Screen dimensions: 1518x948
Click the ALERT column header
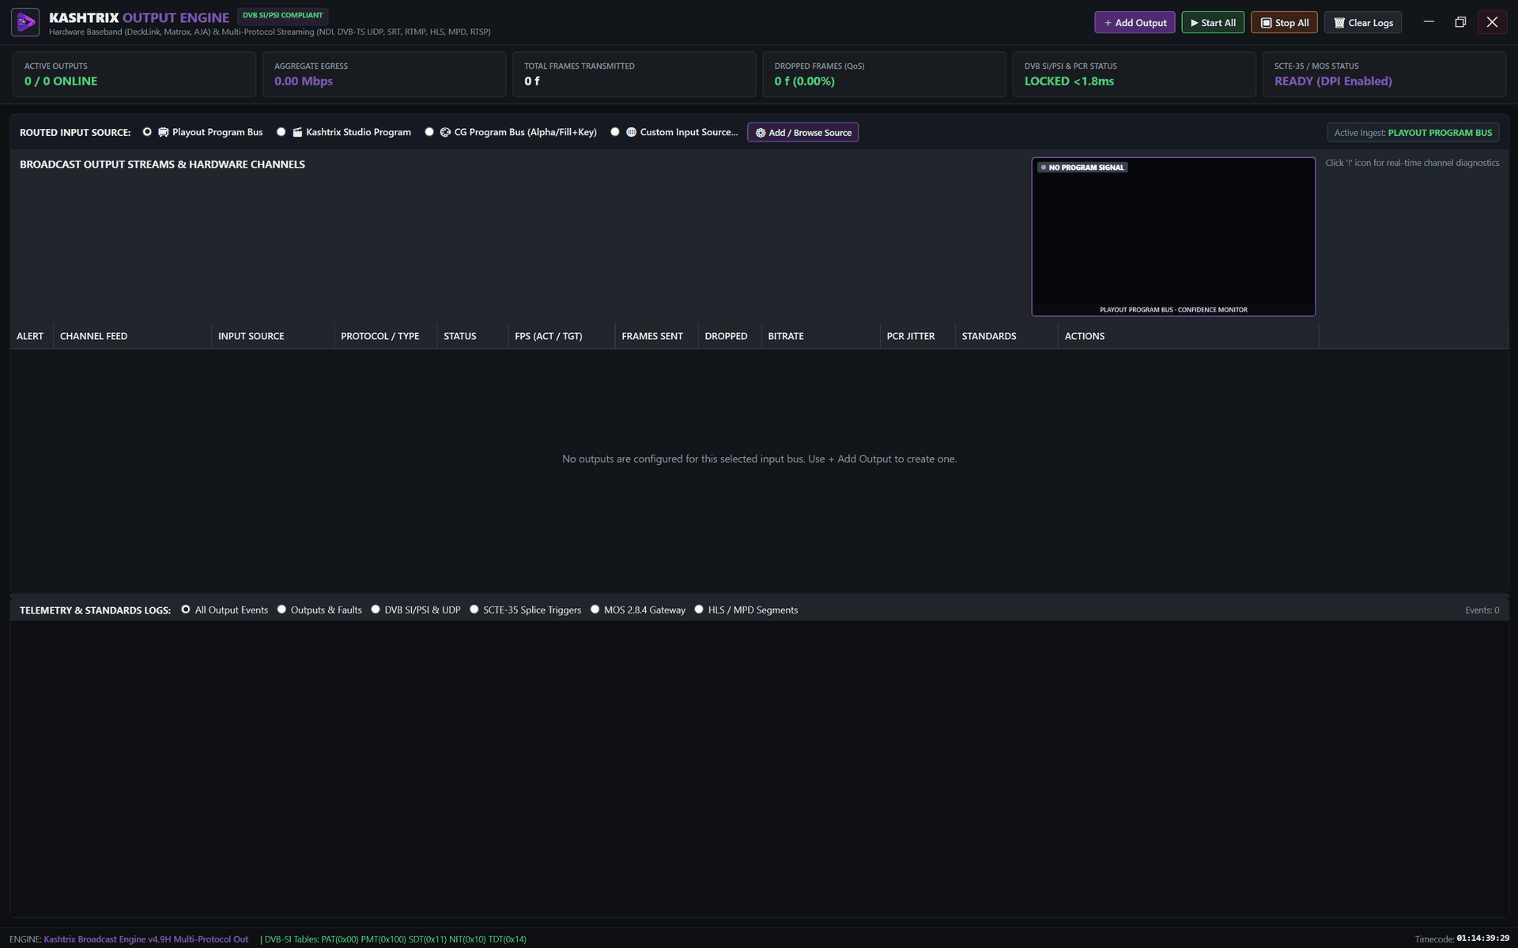click(x=30, y=336)
